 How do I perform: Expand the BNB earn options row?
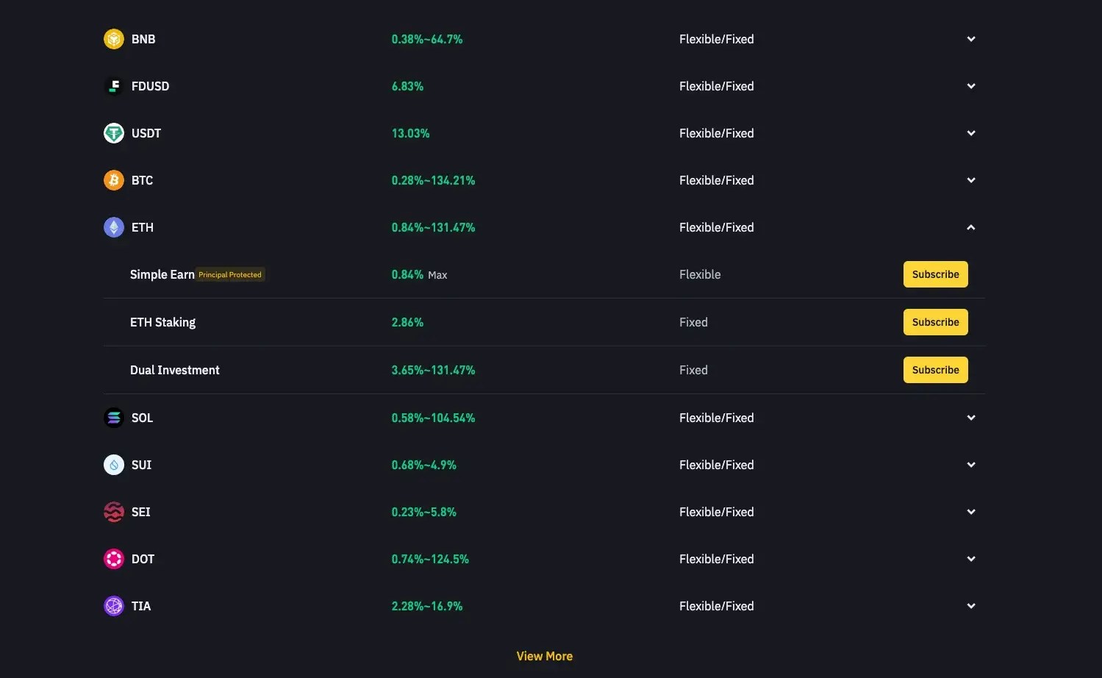[x=970, y=38]
